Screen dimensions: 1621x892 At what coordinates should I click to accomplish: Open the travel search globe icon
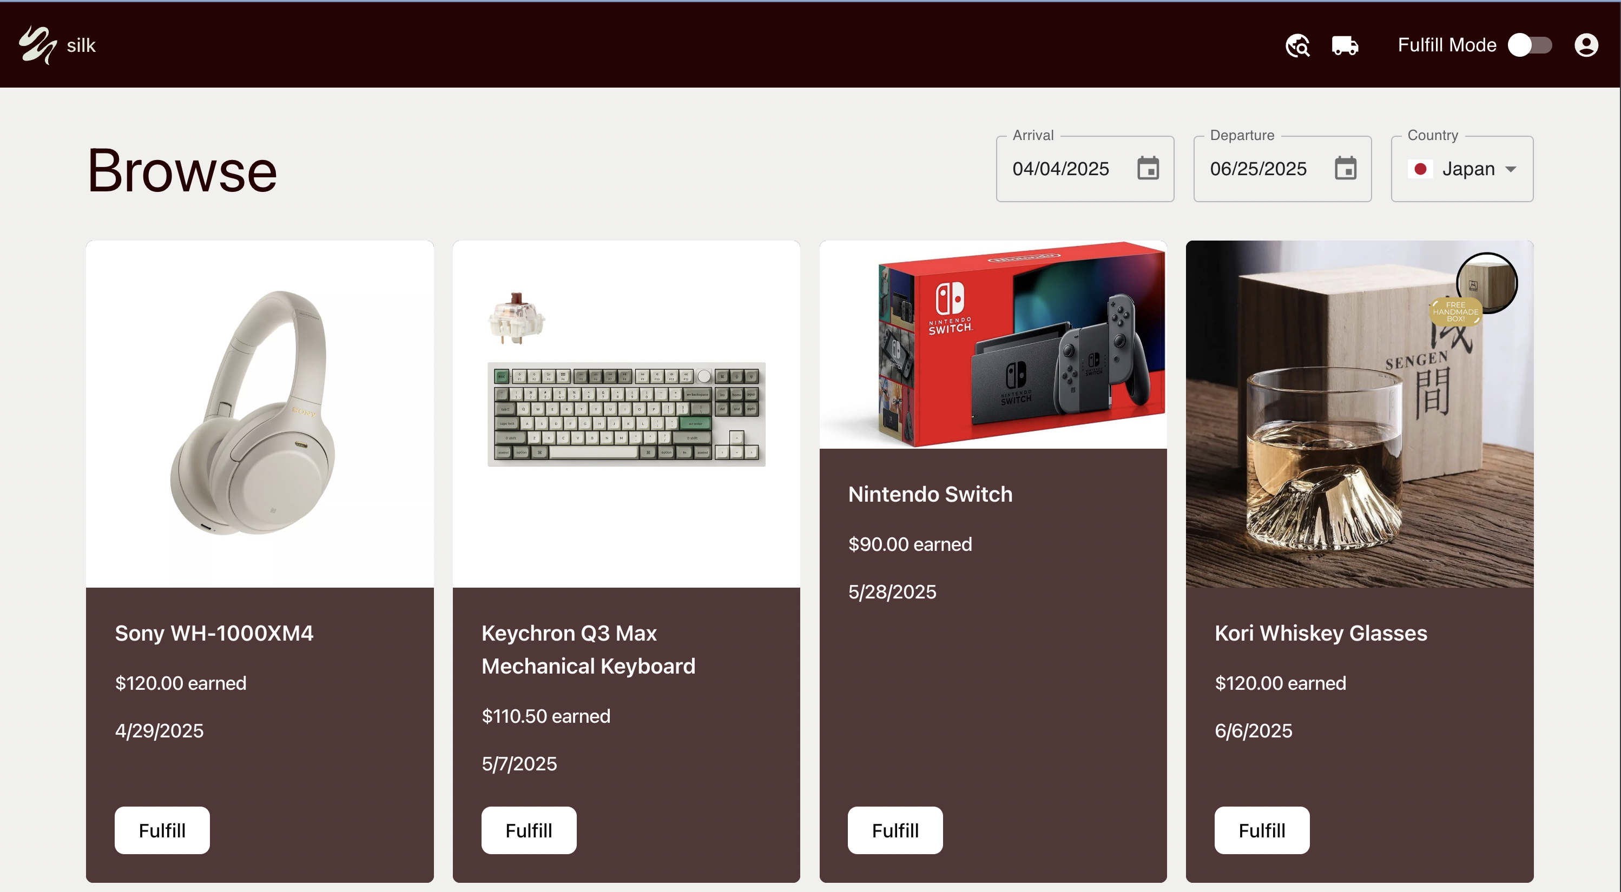click(1297, 45)
